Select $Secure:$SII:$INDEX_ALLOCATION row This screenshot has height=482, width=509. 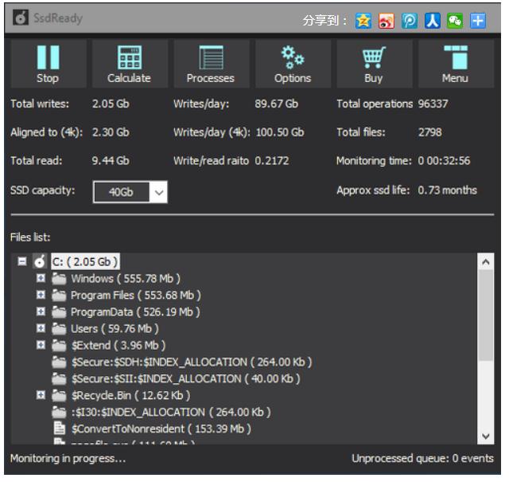coord(185,379)
